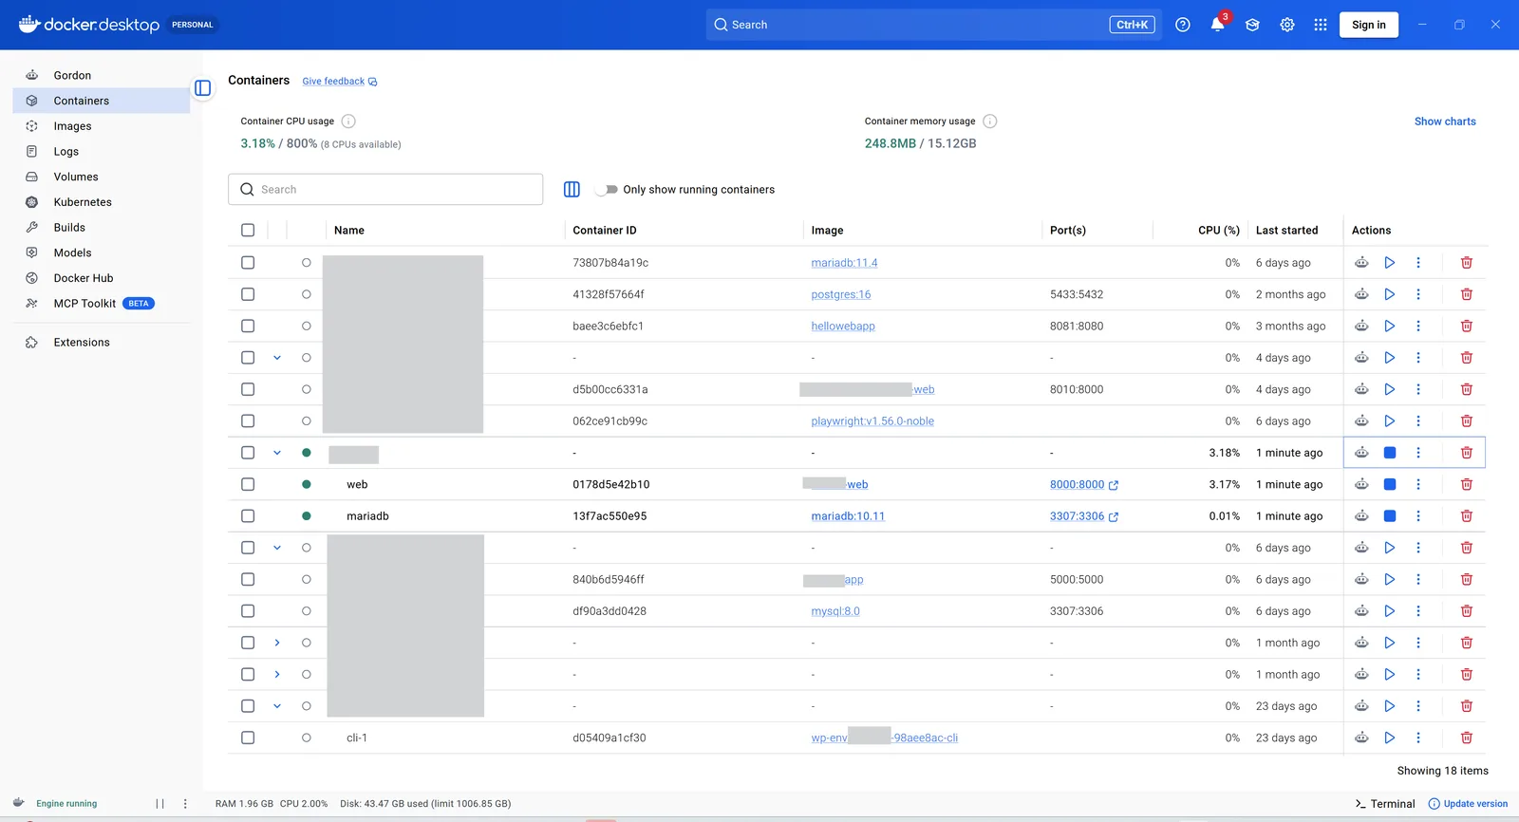The height and width of the screenshot is (822, 1519).
Task: Toggle the sidebar panel icon beside Containers
Action: tap(202, 88)
